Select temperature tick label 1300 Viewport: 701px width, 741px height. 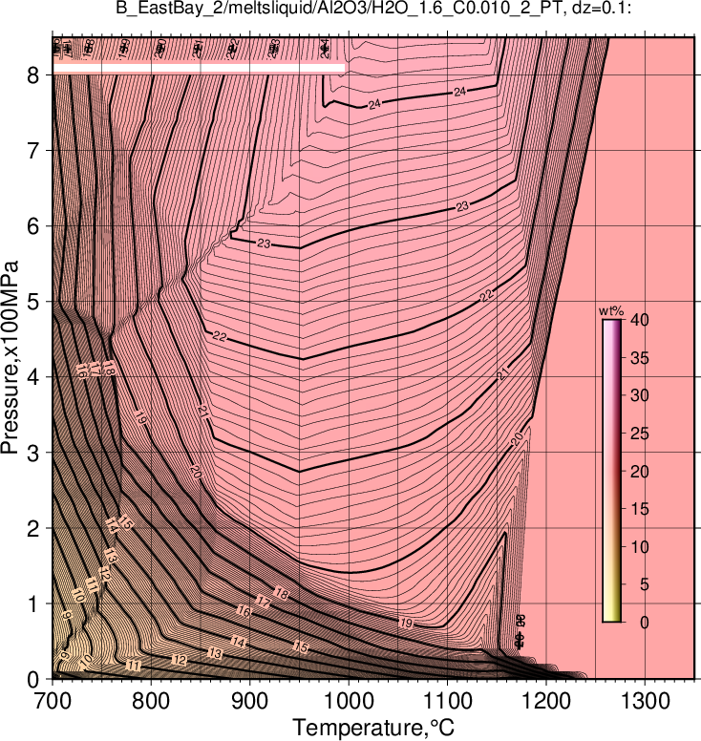(646, 700)
